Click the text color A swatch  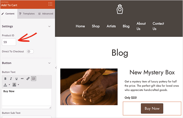point(6,84)
